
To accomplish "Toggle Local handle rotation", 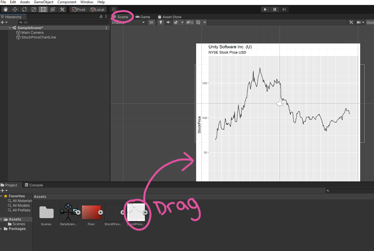I will [x=97, y=9].
